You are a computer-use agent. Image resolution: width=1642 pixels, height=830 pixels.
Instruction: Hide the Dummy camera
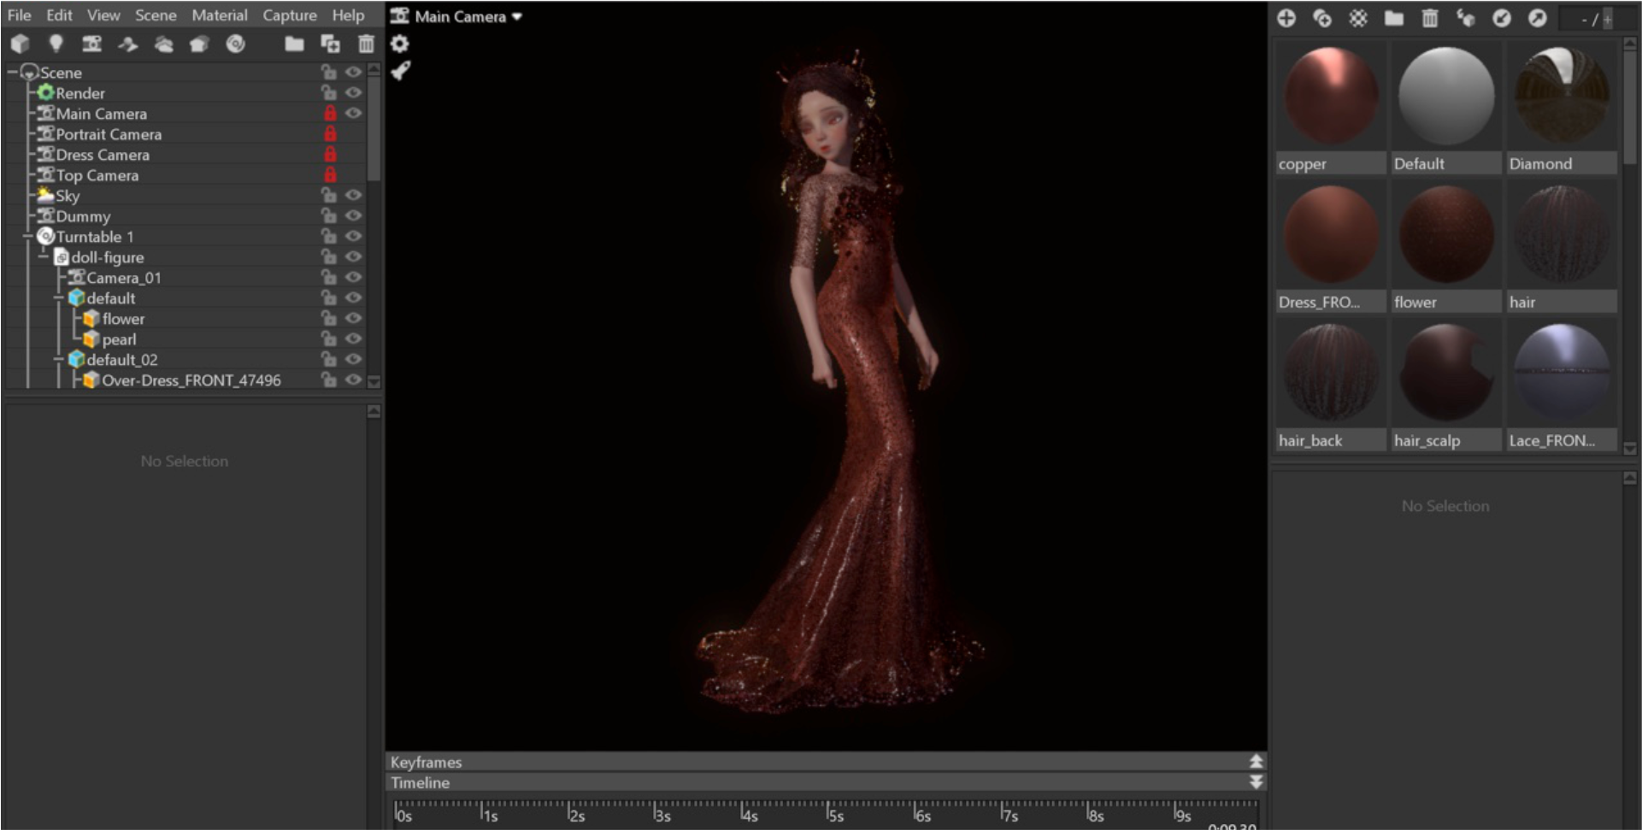(353, 215)
